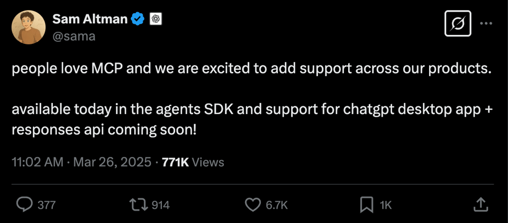This screenshot has width=508, height=223.
Task: Click Sam Altman's profile avatar
Action: [28, 27]
